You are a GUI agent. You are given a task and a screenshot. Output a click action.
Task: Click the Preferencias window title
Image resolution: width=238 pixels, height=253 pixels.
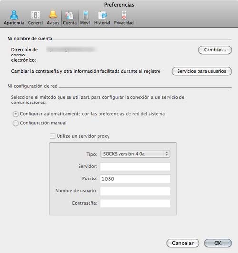[119, 5]
